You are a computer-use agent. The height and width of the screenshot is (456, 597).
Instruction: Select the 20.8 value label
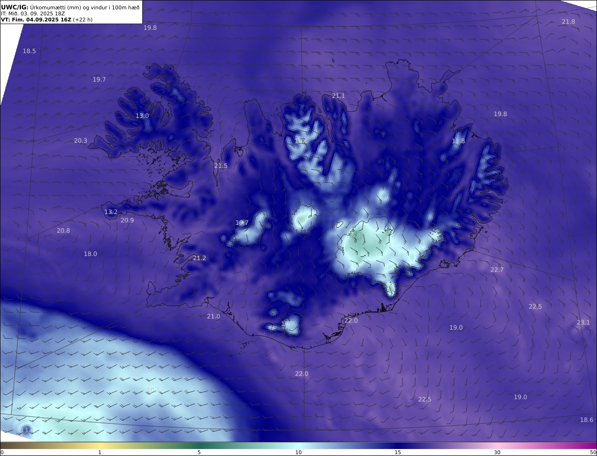click(63, 231)
